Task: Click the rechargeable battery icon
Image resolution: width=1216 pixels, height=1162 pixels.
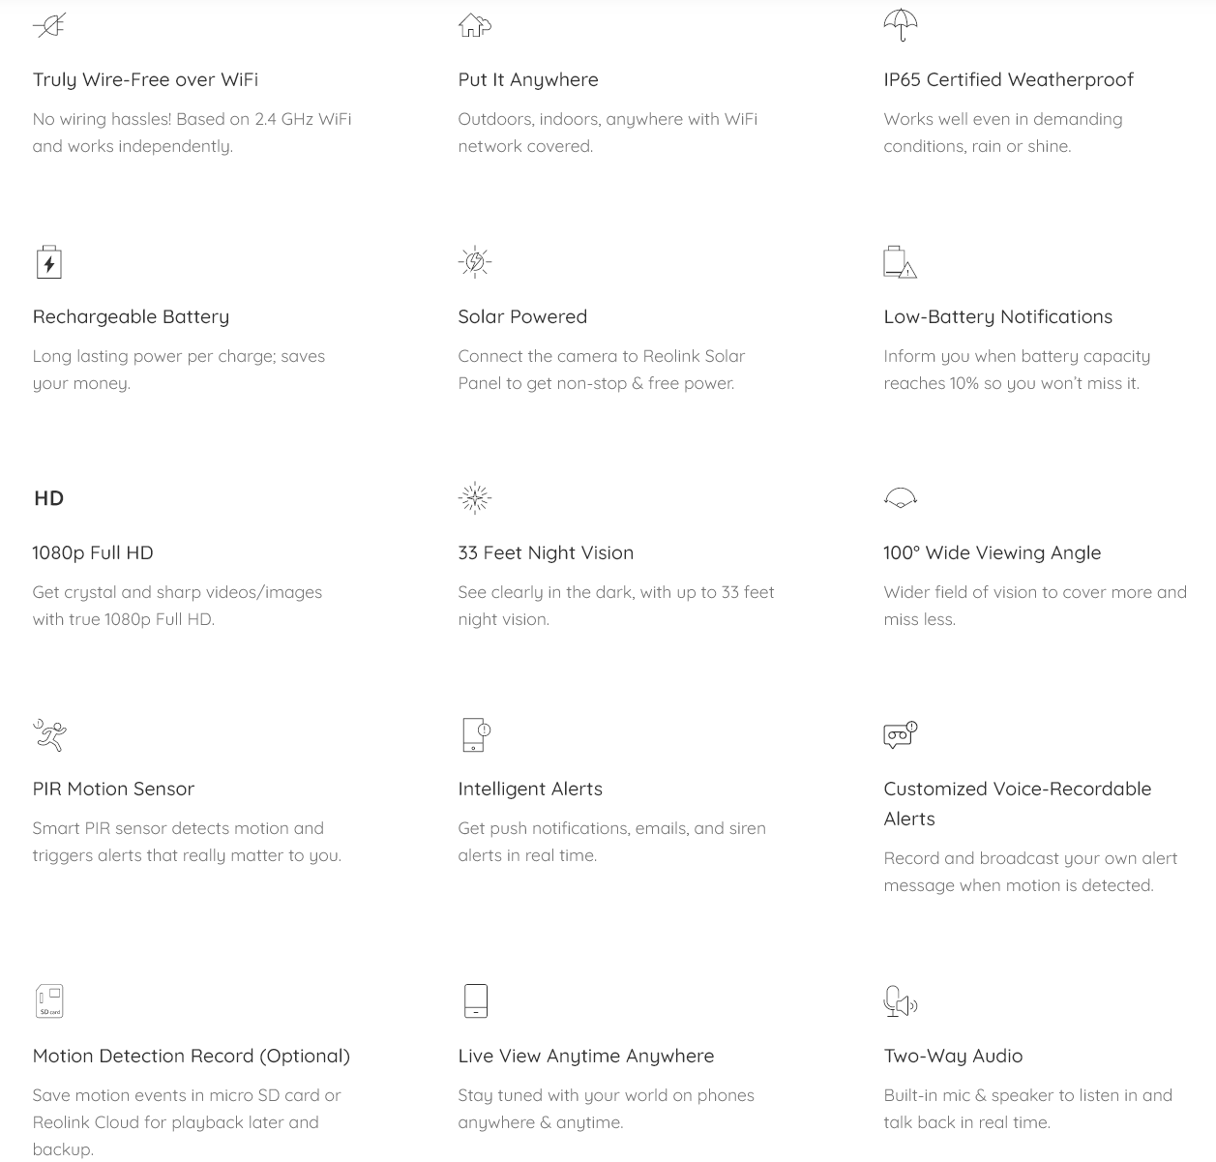Action: coord(48,262)
